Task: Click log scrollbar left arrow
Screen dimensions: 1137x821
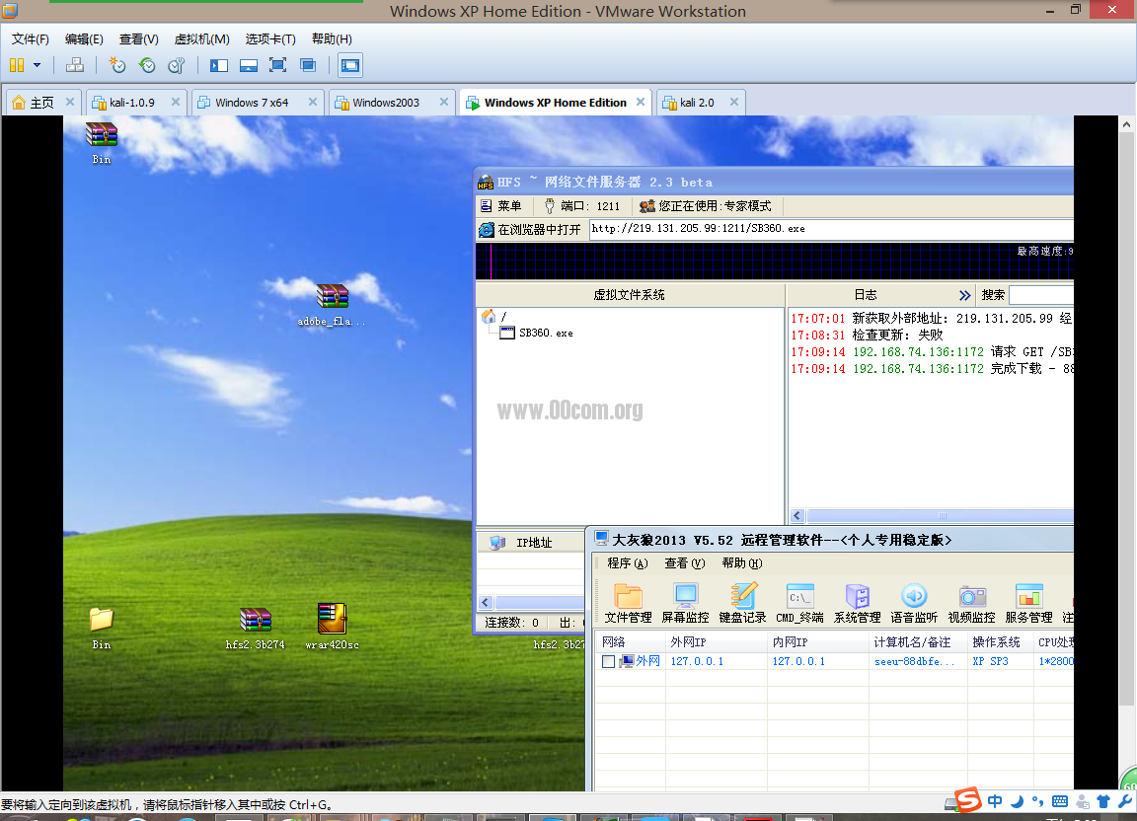Action: (796, 516)
